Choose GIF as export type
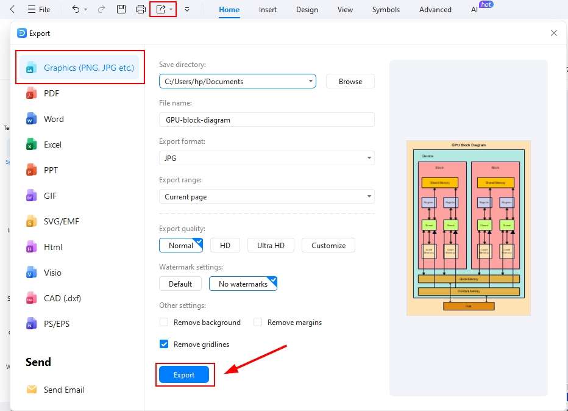Image resolution: width=568 pixels, height=411 pixels. 51,196
